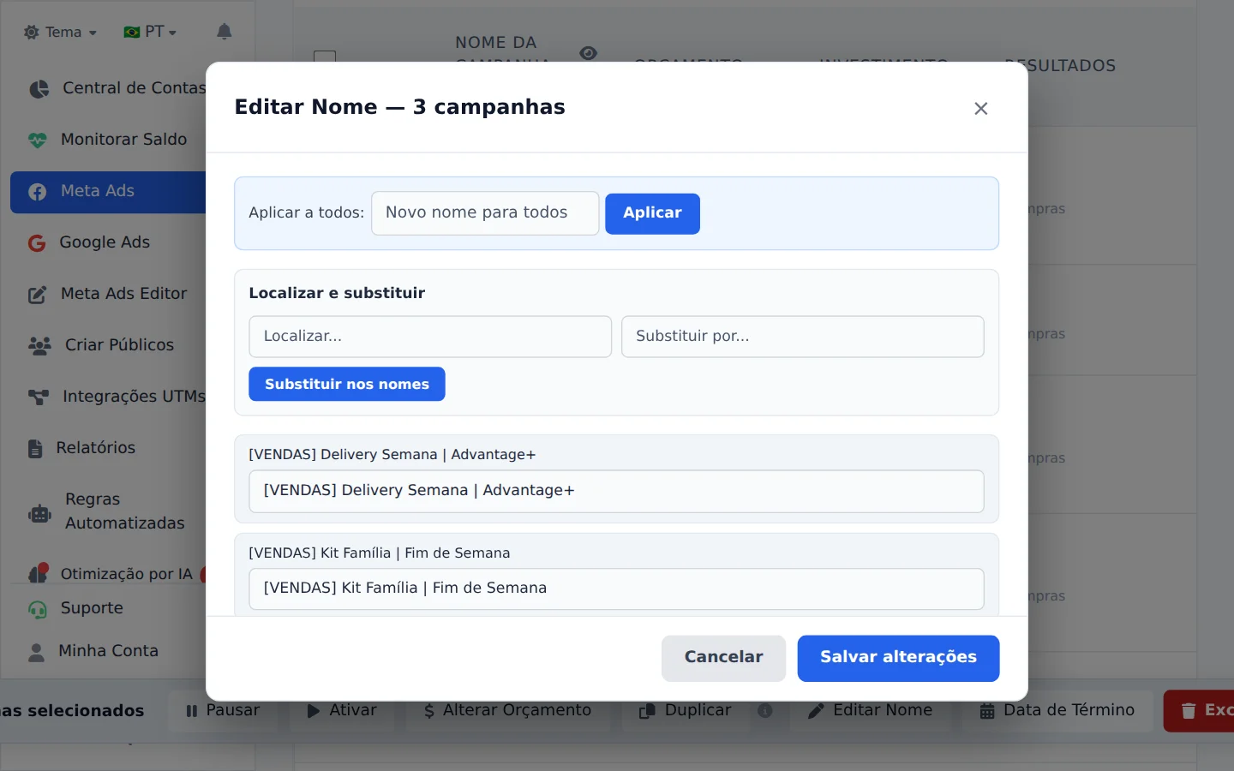Open the PT language dropdown
Image resolution: width=1234 pixels, height=771 pixels.
[150, 33]
